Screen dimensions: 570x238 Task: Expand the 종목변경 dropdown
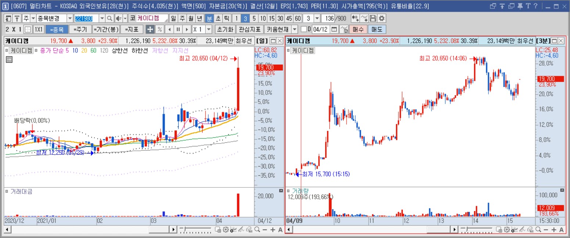click(x=70, y=18)
